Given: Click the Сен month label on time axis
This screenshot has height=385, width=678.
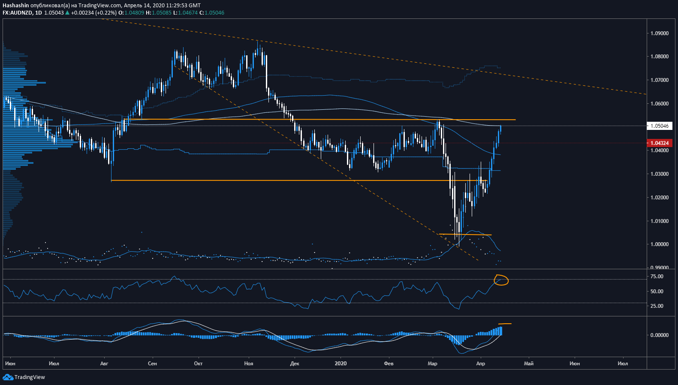Looking at the screenshot, I should coord(152,364).
